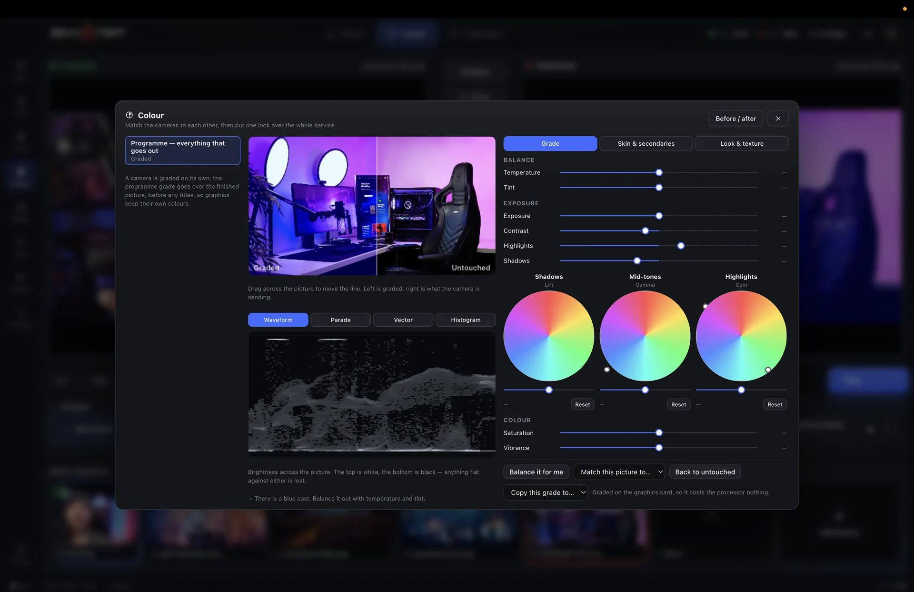The width and height of the screenshot is (914, 592).
Task: Click the Shadows Lift colour wheel
Action: [x=548, y=336]
